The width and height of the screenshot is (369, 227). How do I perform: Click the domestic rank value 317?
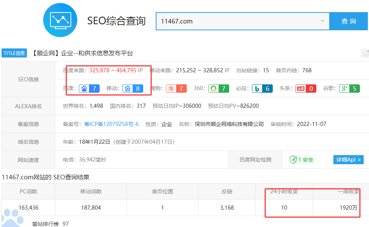click(x=141, y=106)
